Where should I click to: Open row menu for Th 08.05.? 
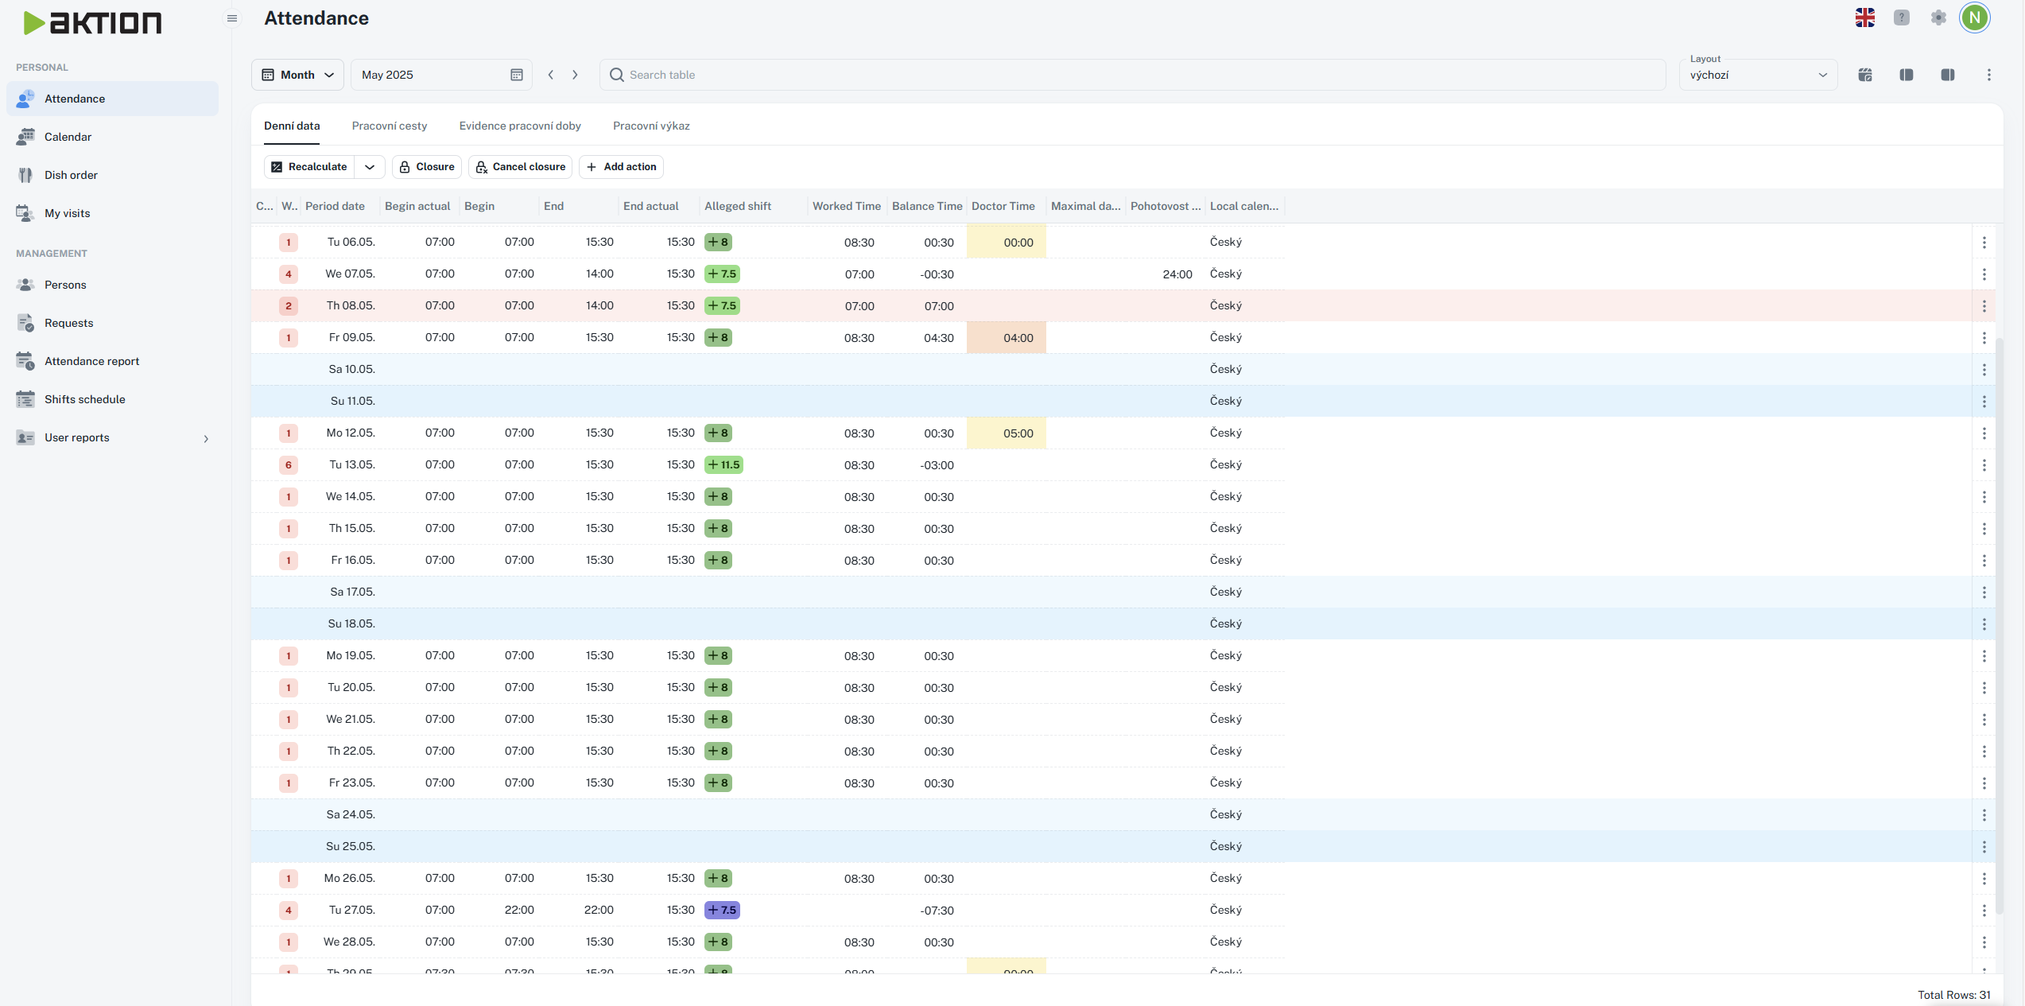coord(1984,306)
